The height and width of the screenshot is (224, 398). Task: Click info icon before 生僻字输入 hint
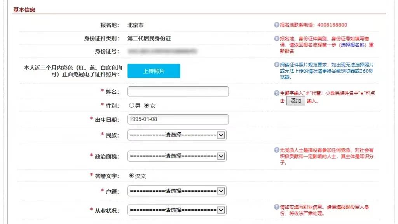(x=277, y=93)
